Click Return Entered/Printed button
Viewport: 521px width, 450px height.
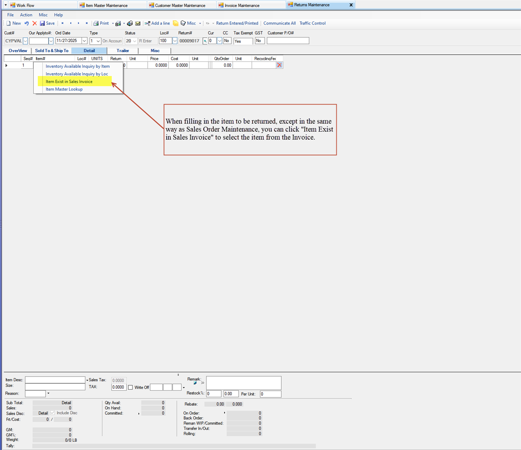(x=237, y=23)
